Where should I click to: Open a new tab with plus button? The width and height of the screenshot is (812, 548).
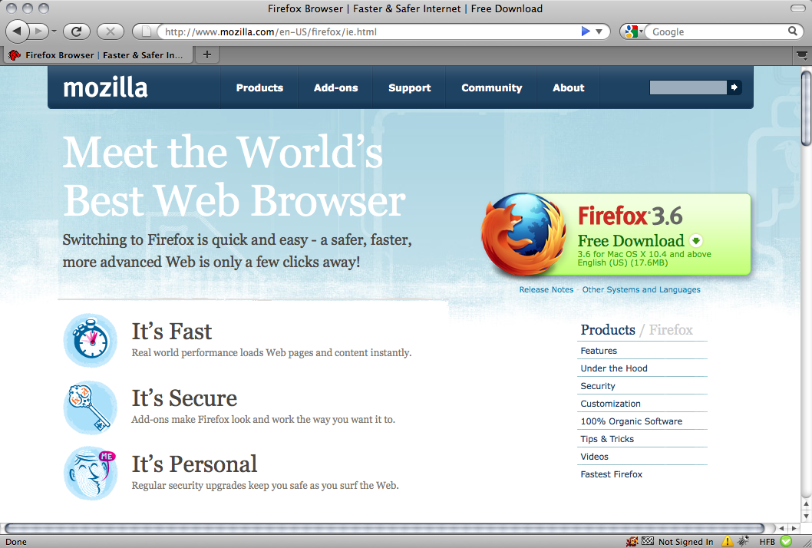(x=206, y=54)
